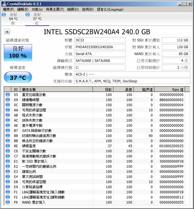The height and width of the screenshot is (209, 194).
Task: Click the Raw 值 column header
Action: pyautogui.click(x=170, y=89)
